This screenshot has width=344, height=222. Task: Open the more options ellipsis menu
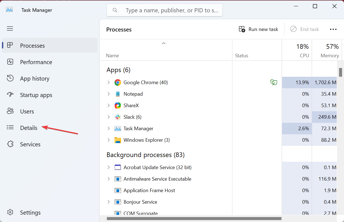333,29
